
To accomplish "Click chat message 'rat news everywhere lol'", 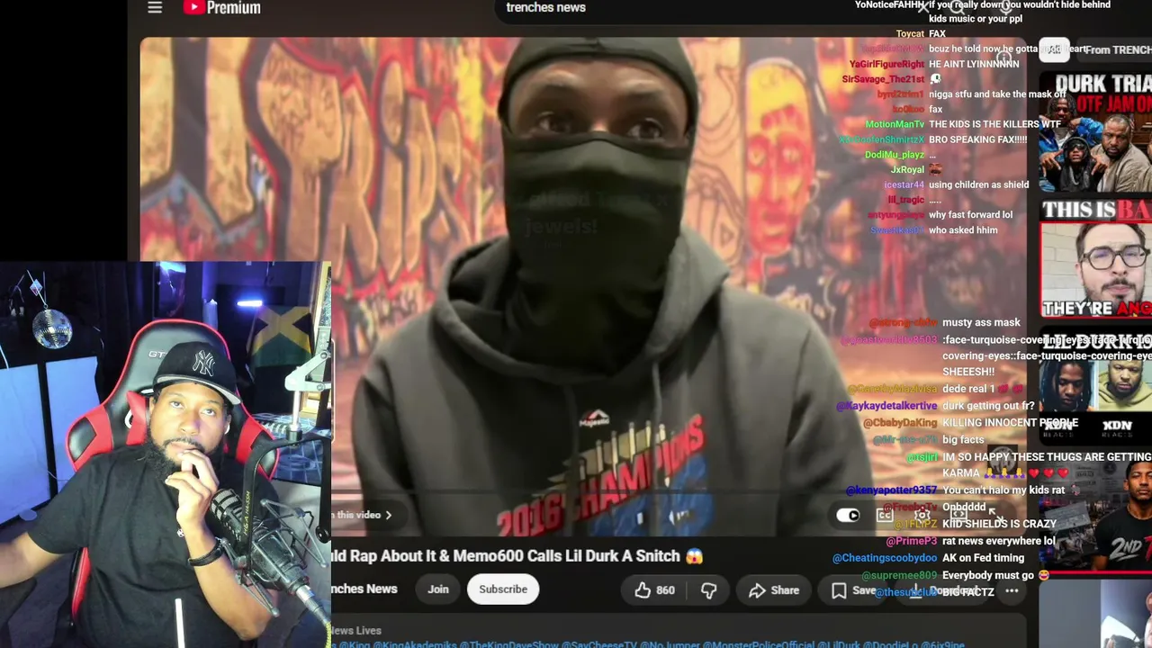I will (998, 541).
